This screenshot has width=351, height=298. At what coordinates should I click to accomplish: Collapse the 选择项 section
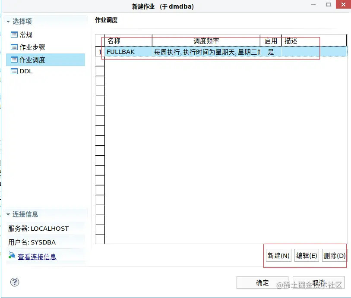coord(7,20)
